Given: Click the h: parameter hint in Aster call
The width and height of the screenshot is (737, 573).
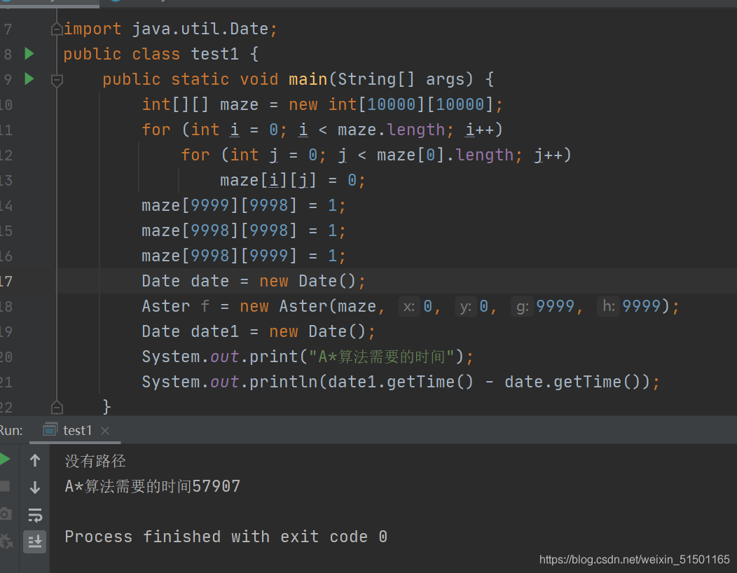Looking at the screenshot, I should tap(609, 307).
